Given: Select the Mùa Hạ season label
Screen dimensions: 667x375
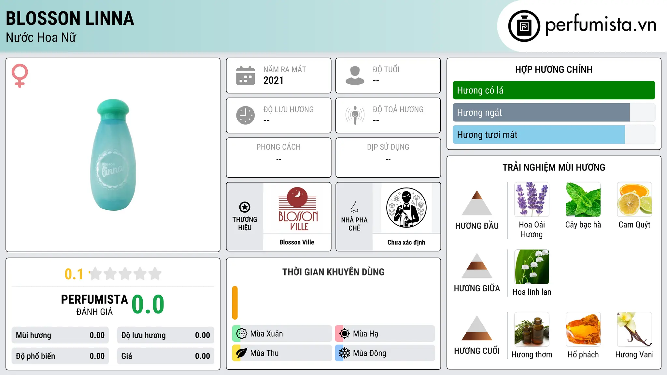Looking at the screenshot, I should tap(365, 334).
